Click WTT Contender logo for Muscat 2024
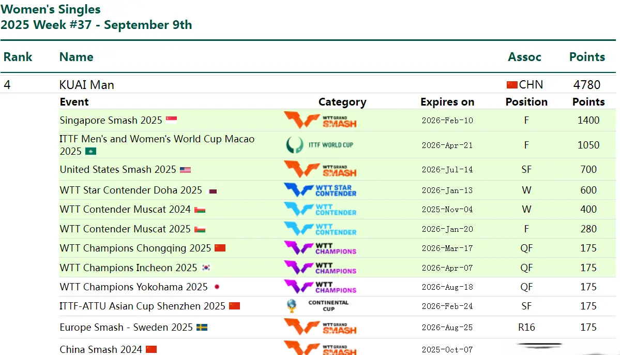Screen dimensions: 620x355 point(320,209)
